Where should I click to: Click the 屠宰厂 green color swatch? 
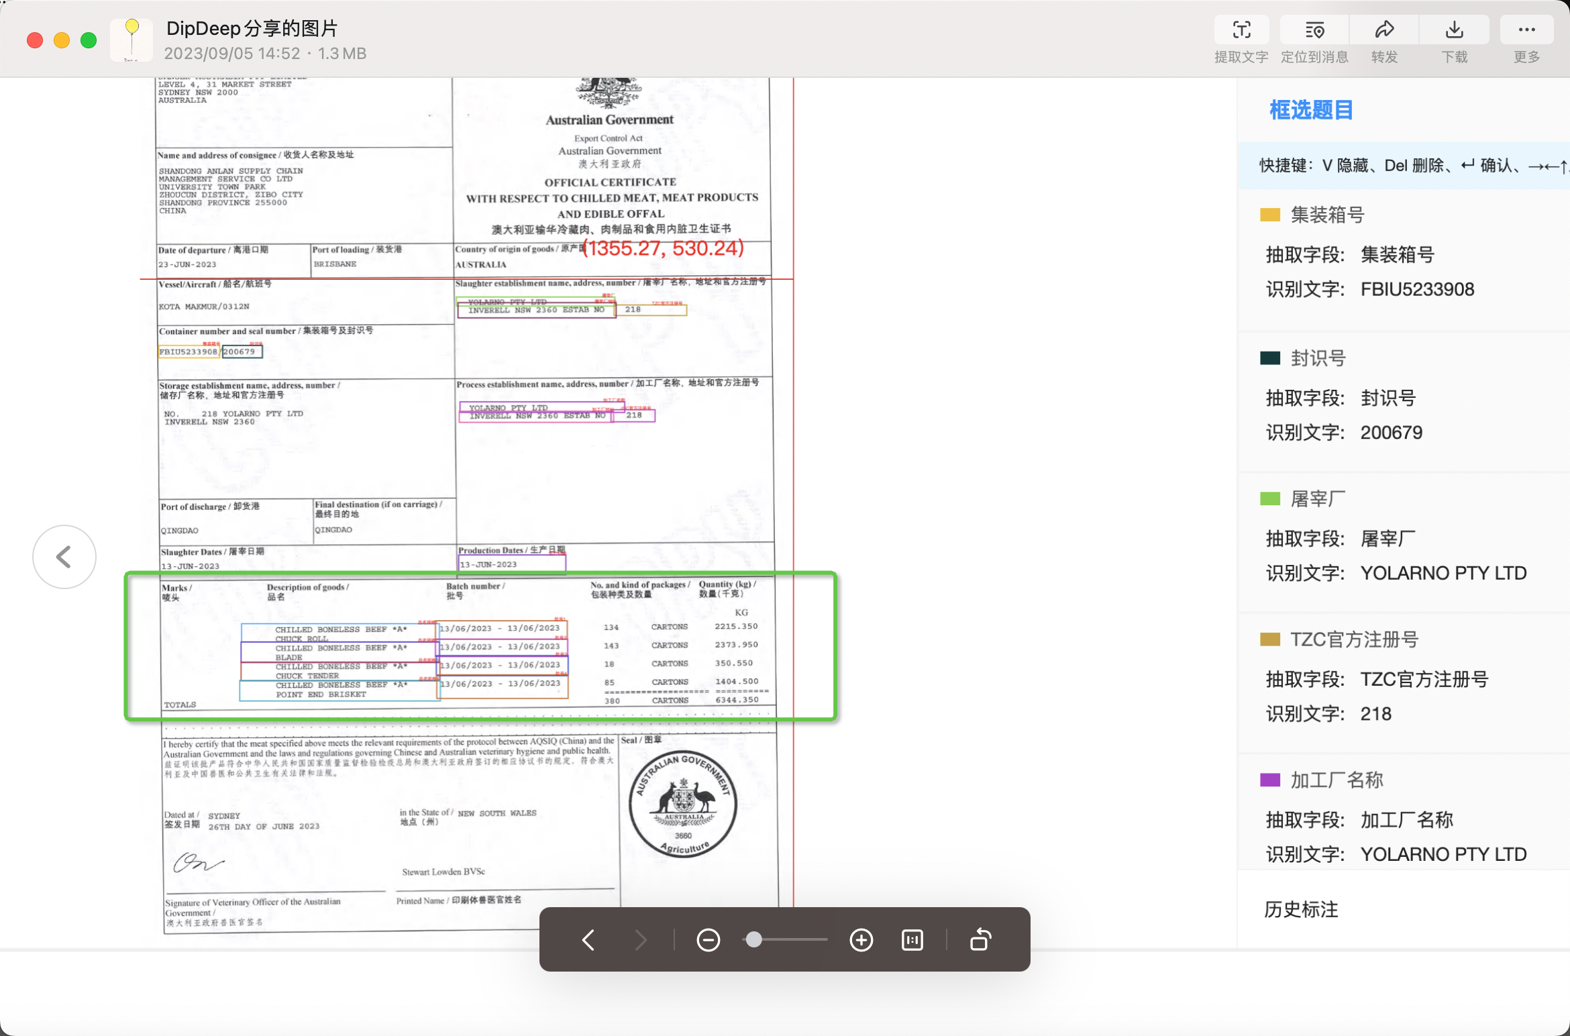(x=1269, y=499)
